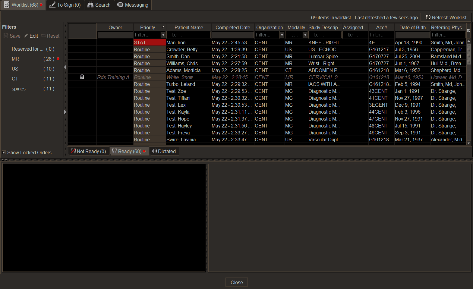Open the Organization filter dropdown arrow
473x289 pixels.
pyautogui.click(x=282, y=35)
